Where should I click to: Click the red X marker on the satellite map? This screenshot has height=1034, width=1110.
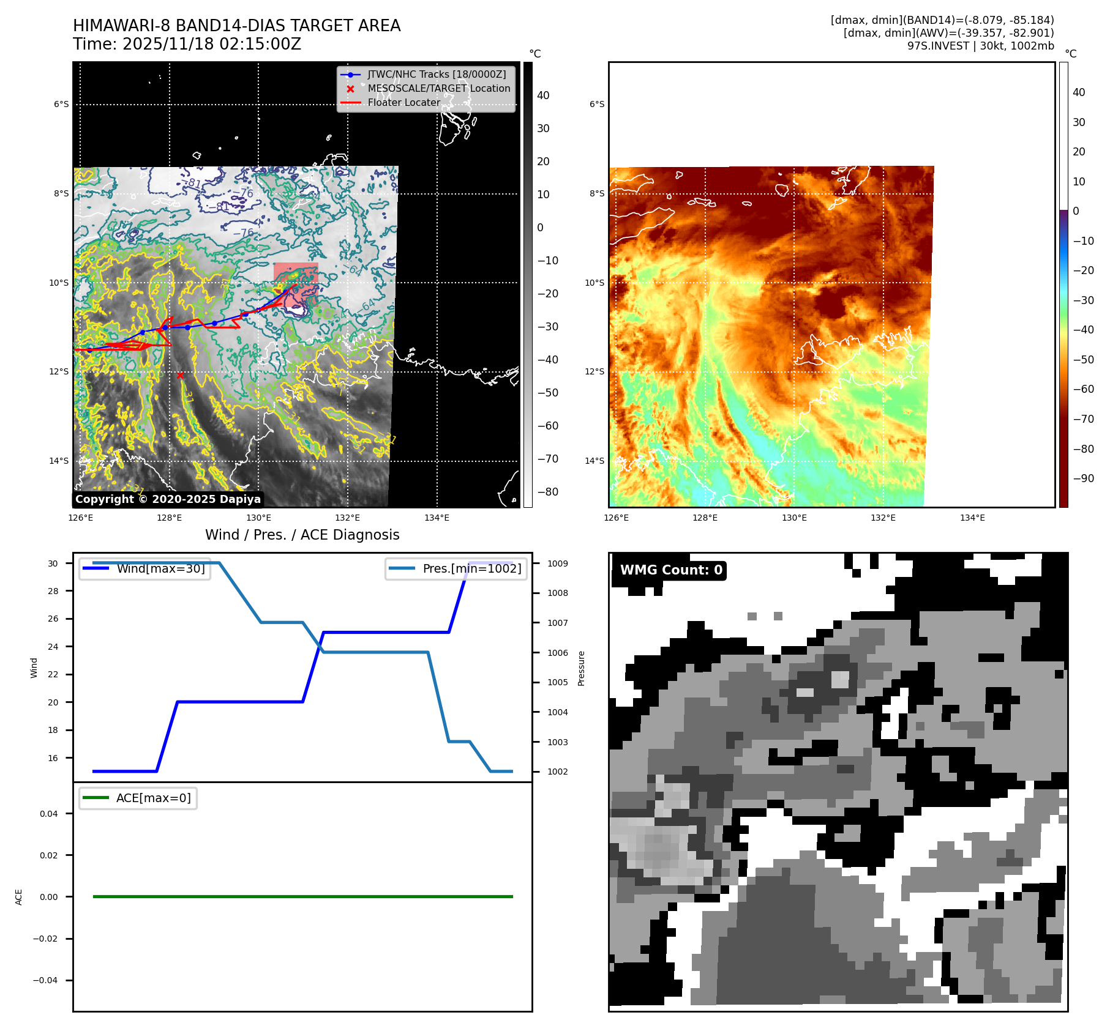coord(180,375)
